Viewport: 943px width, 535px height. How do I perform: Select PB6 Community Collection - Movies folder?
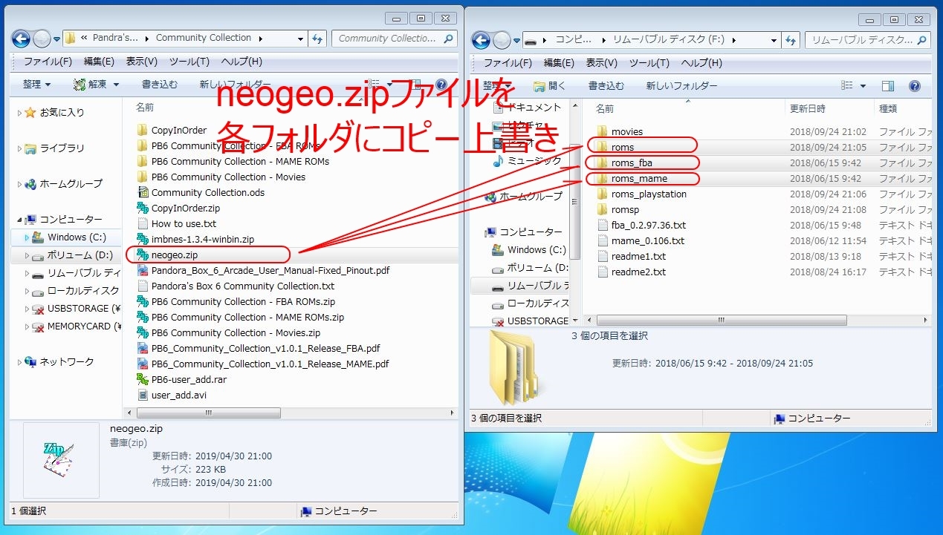228,177
